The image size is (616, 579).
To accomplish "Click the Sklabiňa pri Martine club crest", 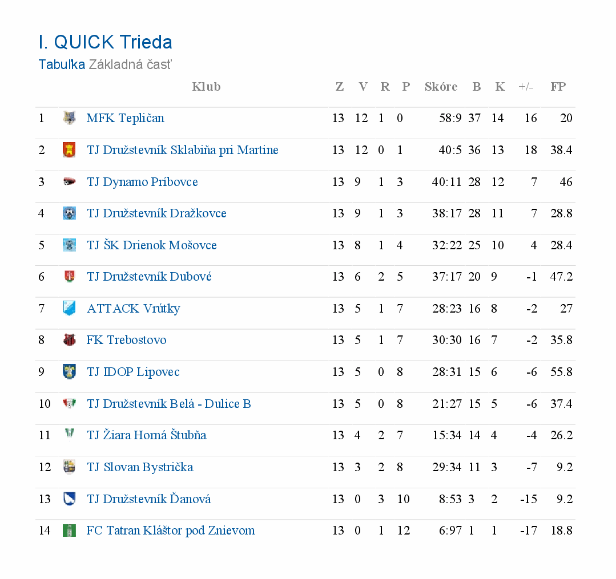I will point(69,150).
